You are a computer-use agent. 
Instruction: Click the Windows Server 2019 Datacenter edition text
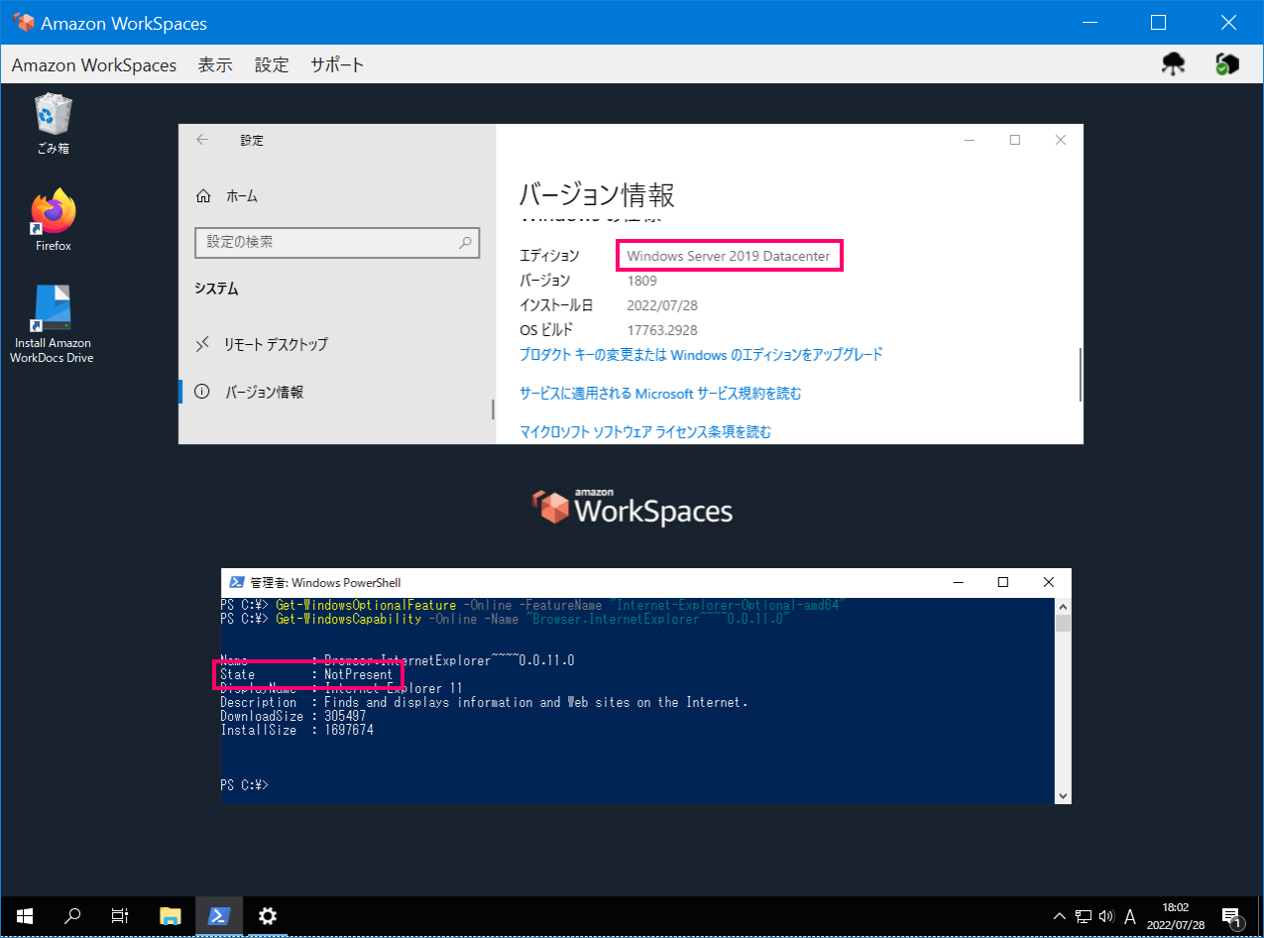[x=730, y=257]
